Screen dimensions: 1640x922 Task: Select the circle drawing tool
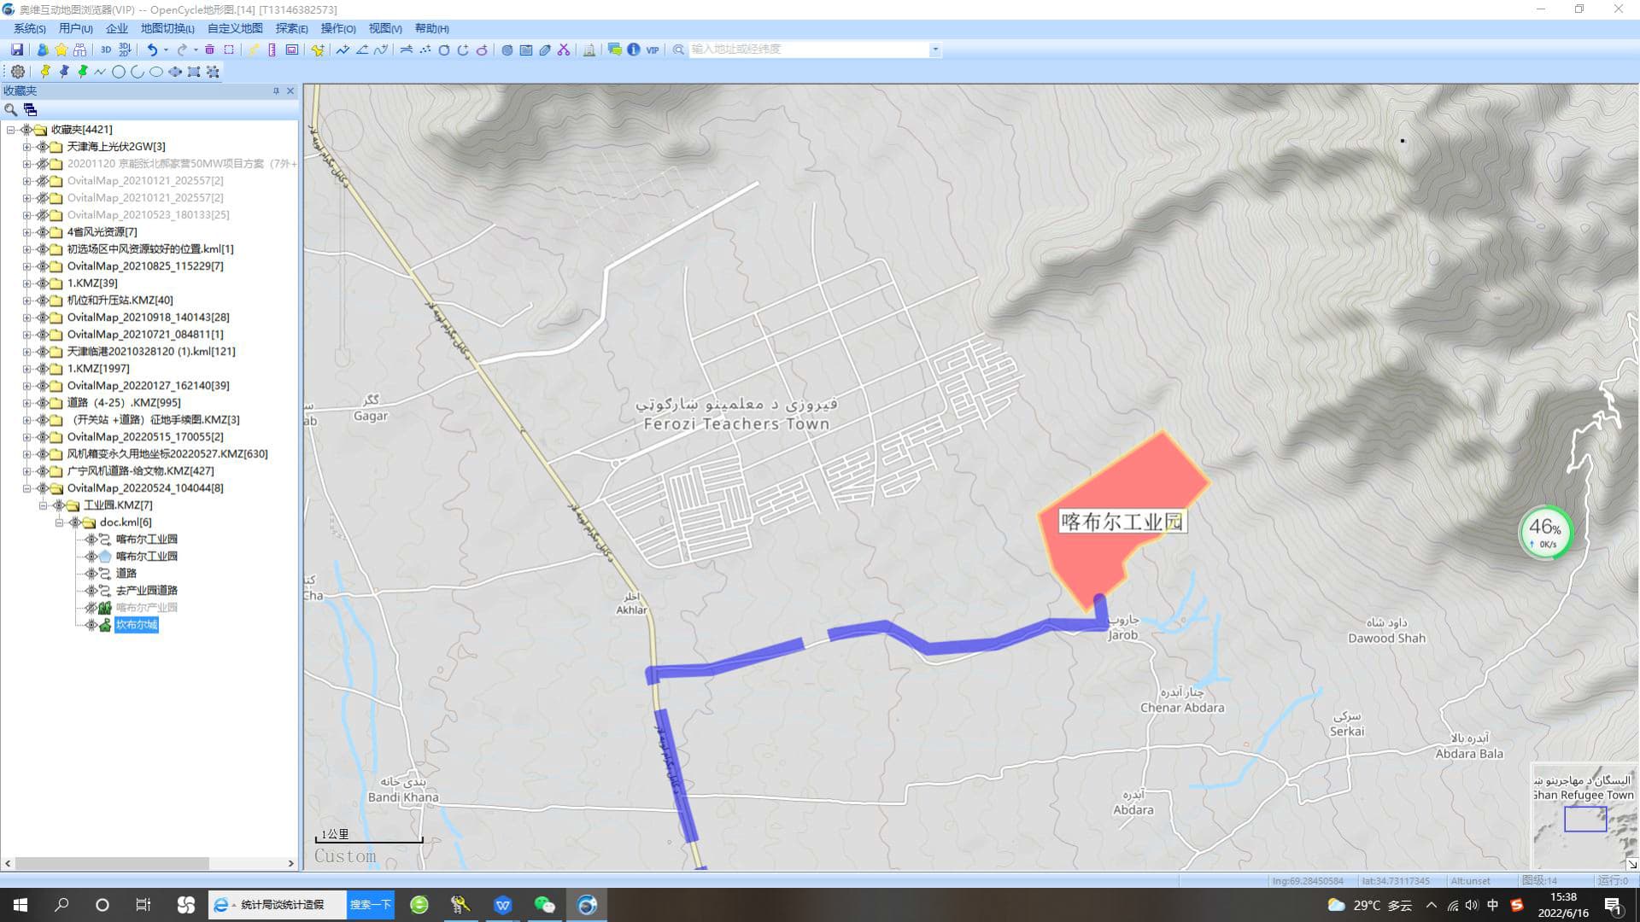pos(119,72)
